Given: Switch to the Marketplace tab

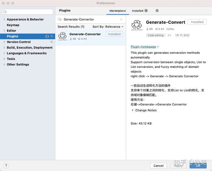Looking at the screenshot, I should 117,11.
